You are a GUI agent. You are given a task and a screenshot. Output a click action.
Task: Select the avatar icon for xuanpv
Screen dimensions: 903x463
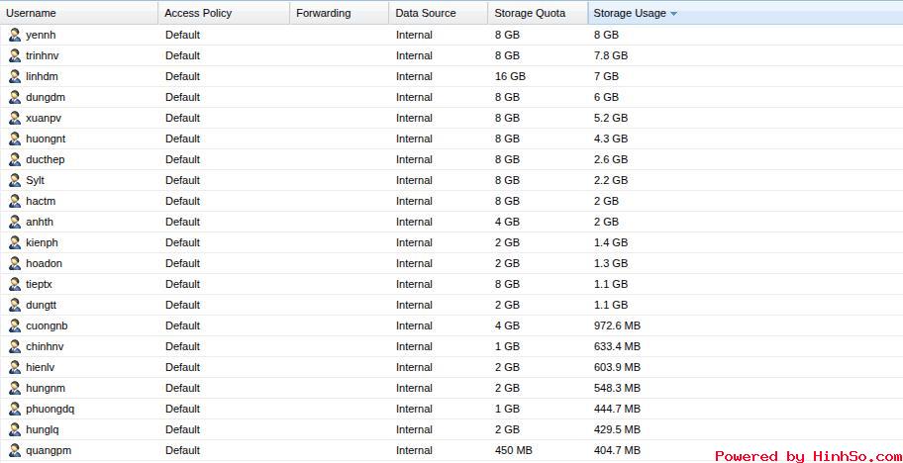point(15,118)
